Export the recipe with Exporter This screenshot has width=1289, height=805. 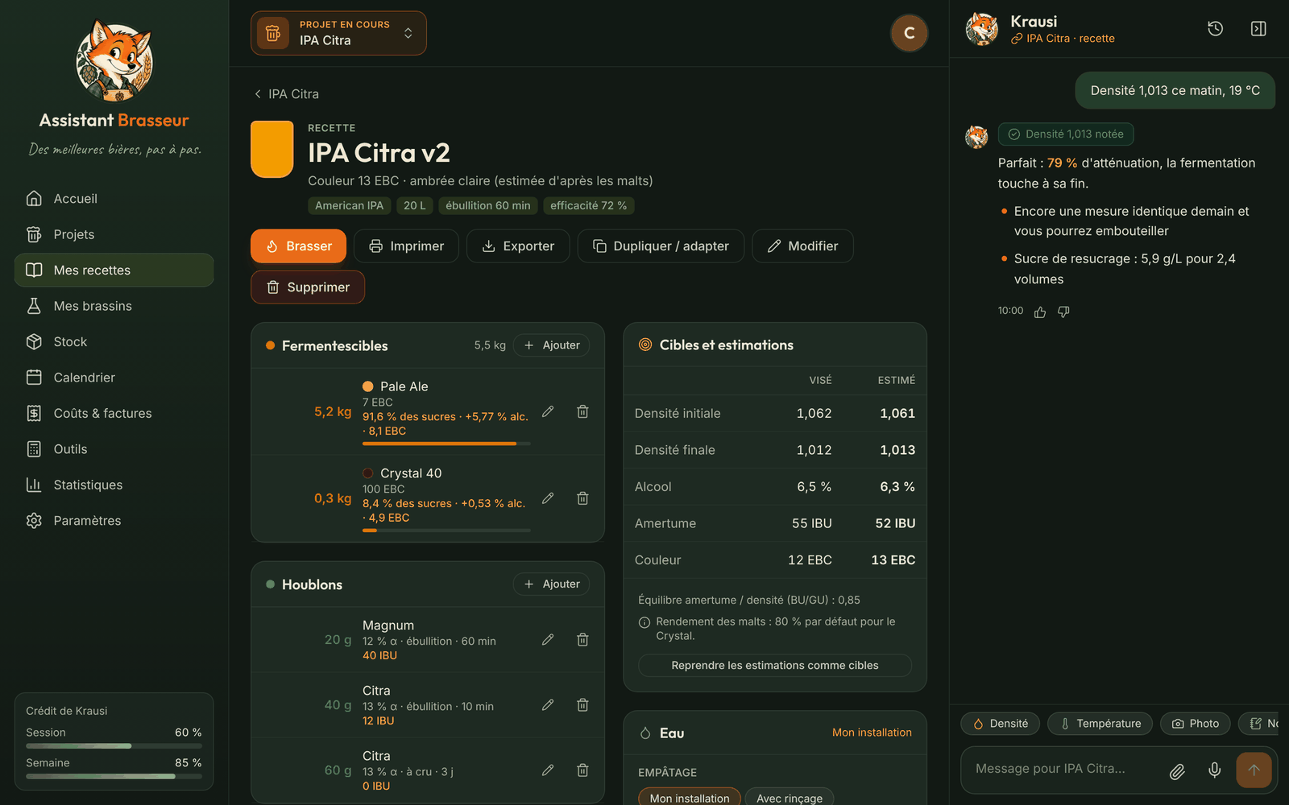518,246
